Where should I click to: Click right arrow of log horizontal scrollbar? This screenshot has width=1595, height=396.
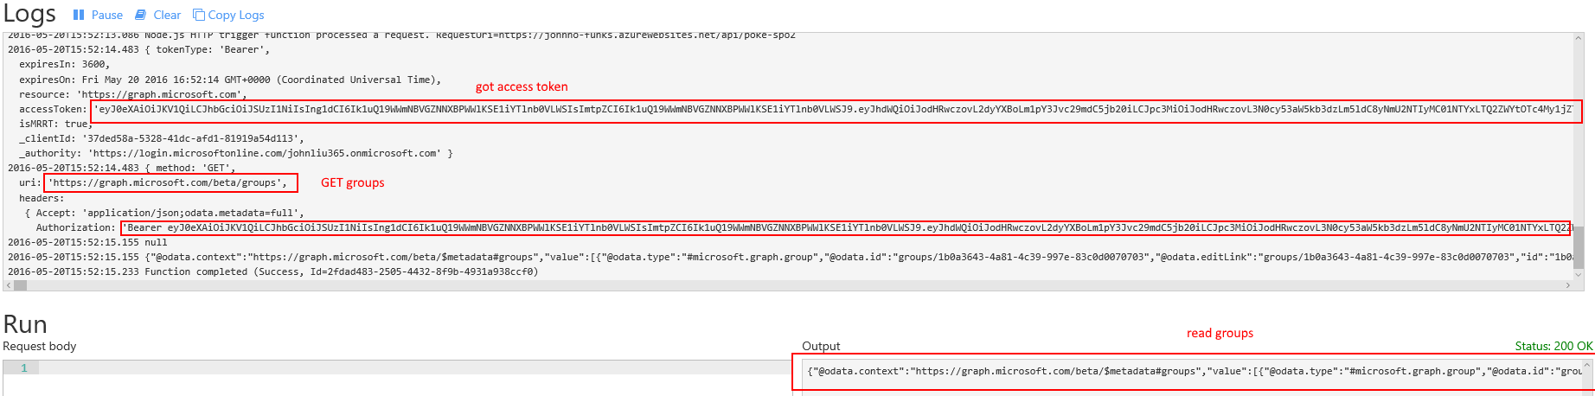coord(1568,284)
